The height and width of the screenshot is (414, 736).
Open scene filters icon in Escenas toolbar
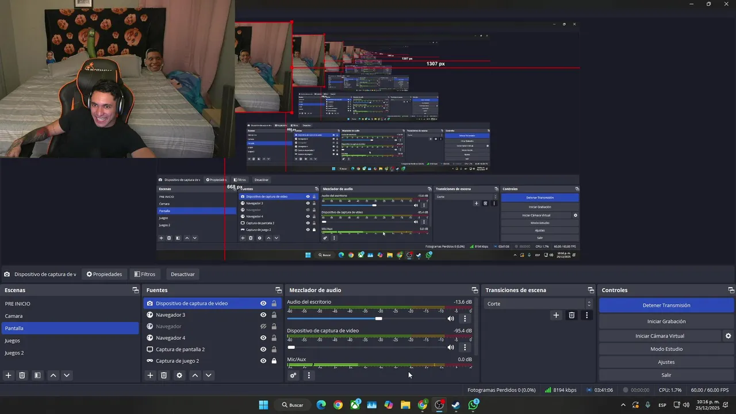coord(37,375)
